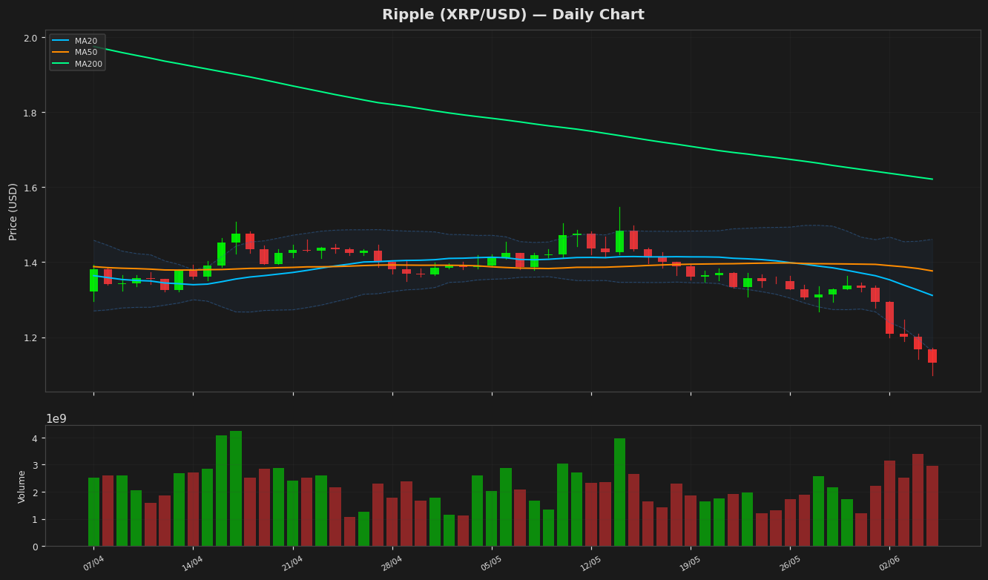988x580 pixels.
Task: Select the MA20 legend entry
Action: click(x=76, y=42)
